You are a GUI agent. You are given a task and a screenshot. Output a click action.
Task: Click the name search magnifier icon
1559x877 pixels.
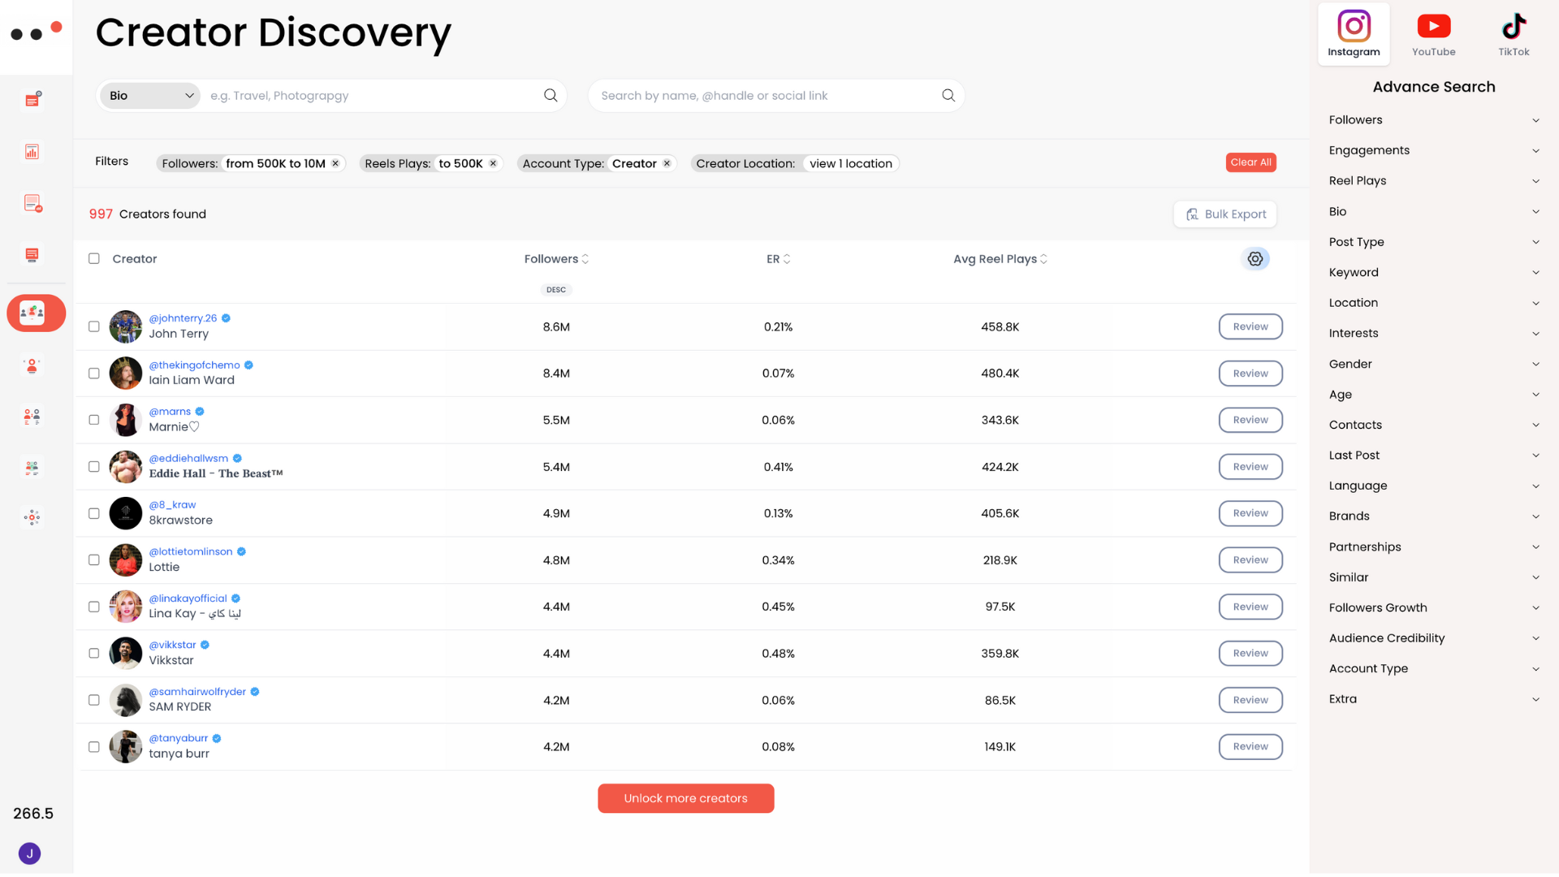click(948, 96)
